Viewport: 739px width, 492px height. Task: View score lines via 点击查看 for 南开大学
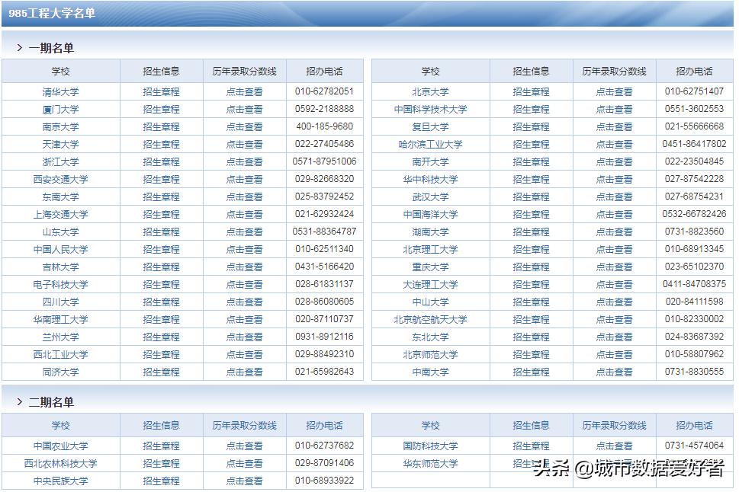click(615, 162)
